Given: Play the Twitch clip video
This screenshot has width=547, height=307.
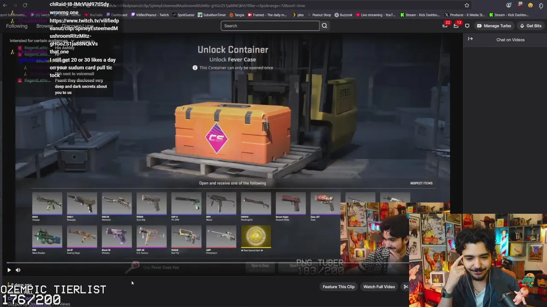Looking at the screenshot, I should click(9, 270).
